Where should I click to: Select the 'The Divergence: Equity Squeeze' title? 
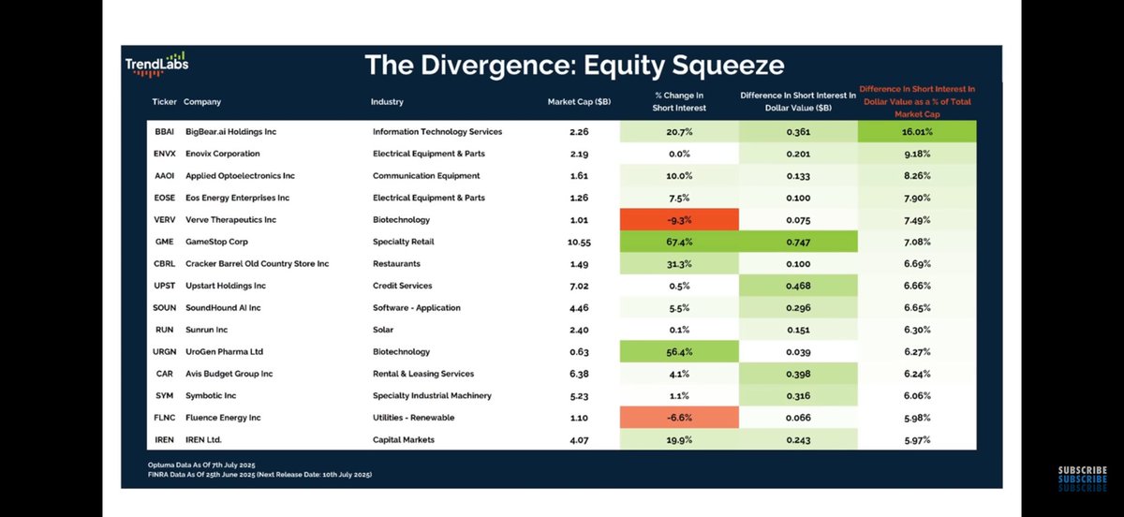pos(573,65)
